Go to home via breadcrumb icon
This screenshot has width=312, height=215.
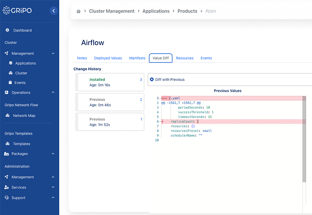click(78, 11)
